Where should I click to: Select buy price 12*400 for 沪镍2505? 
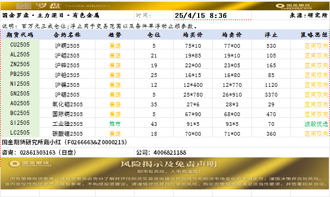(x=193, y=85)
